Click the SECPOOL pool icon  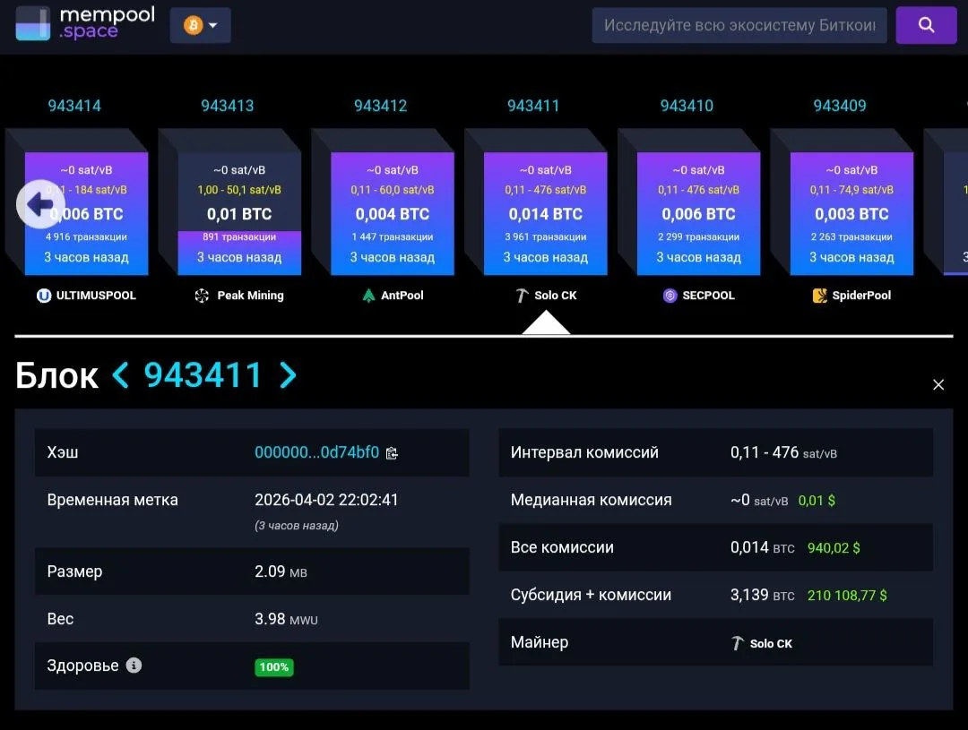coord(670,295)
